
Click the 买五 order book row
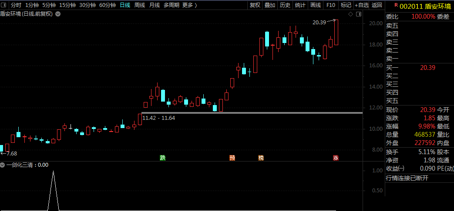coord(420,101)
